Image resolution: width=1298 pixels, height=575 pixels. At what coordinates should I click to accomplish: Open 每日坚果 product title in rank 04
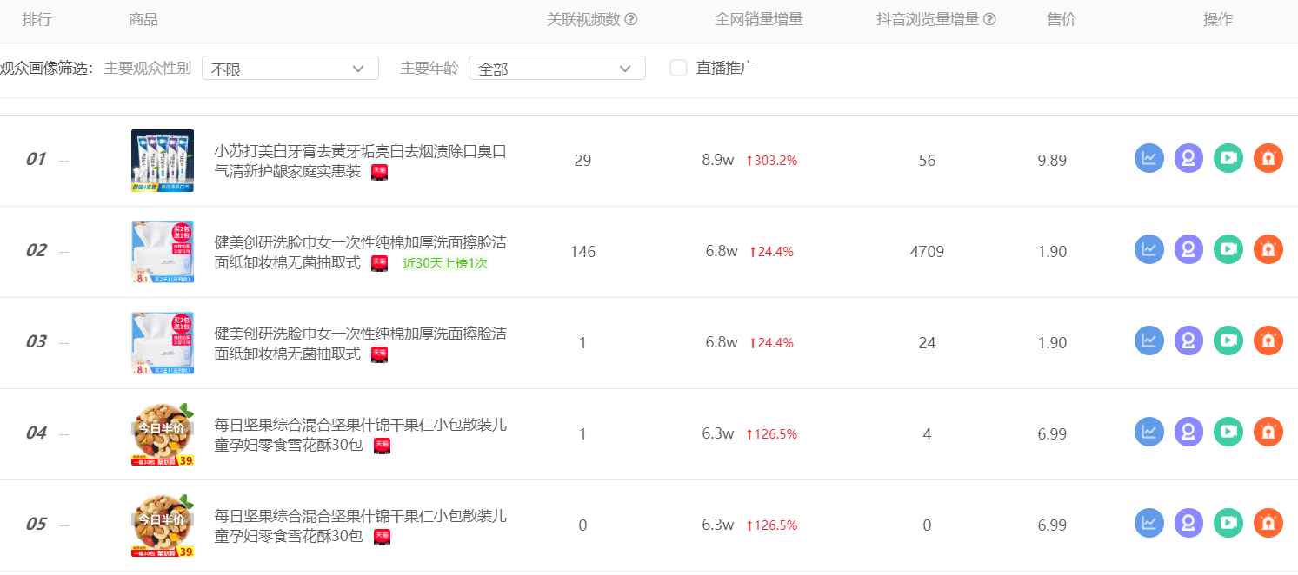point(361,435)
